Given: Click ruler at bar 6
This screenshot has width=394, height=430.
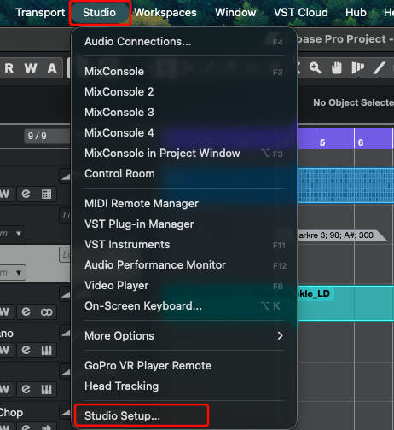Looking at the screenshot, I should (361, 142).
